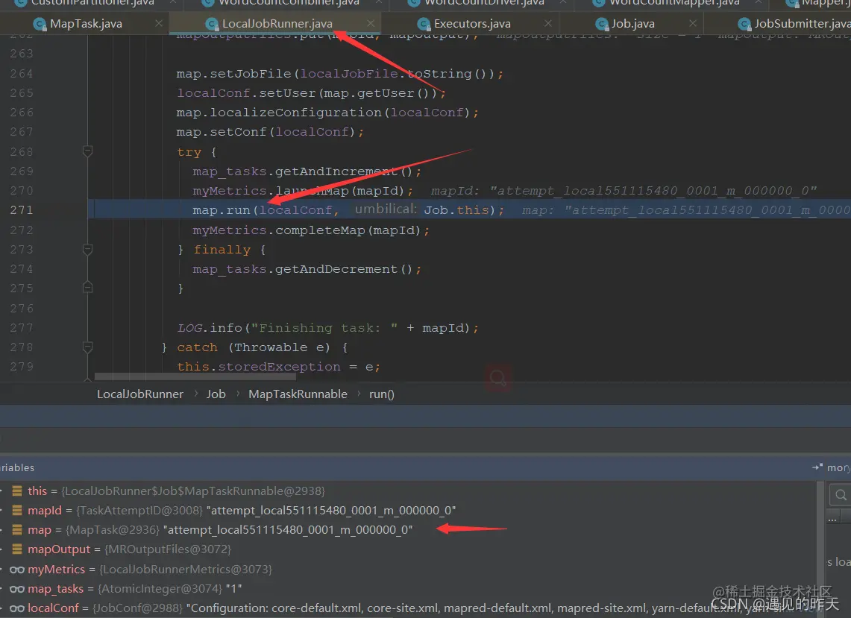Open the Executors.java tab
851x618 pixels.
(472, 24)
